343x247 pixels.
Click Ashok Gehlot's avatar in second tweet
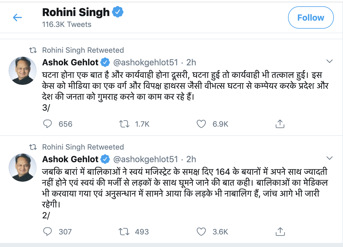point(23,167)
